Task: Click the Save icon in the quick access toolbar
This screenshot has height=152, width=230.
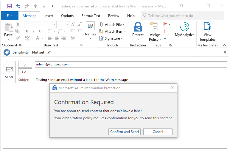Action: point(9,6)
